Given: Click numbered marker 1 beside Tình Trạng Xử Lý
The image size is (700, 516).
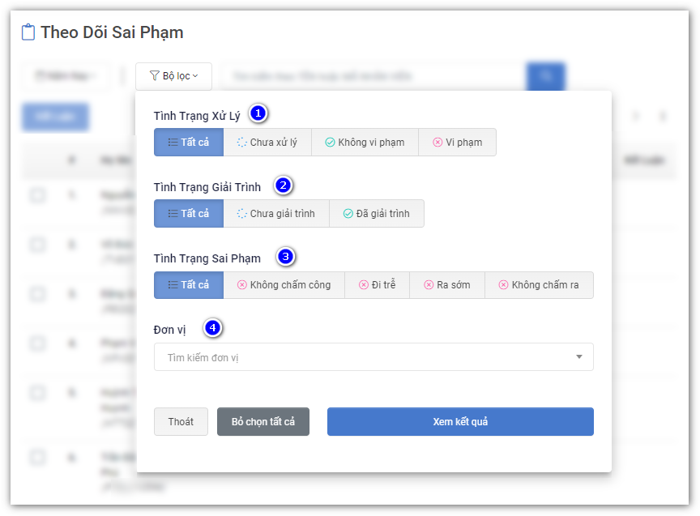Looking at the screenshot, I should [258, 113].
